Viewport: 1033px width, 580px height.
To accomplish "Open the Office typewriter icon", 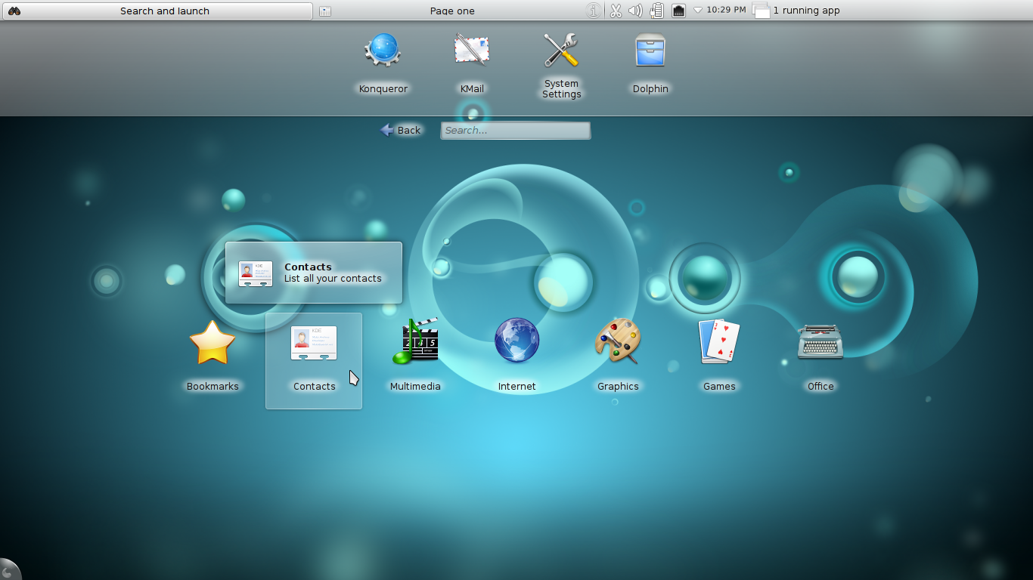I will click(x=820, y=342).
